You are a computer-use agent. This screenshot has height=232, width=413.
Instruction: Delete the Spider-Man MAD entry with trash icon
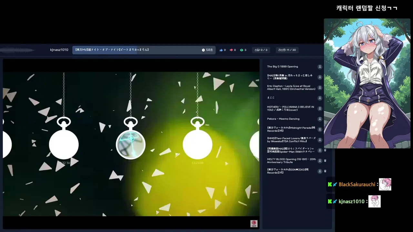pyautogui.click(x=325, y=150)
